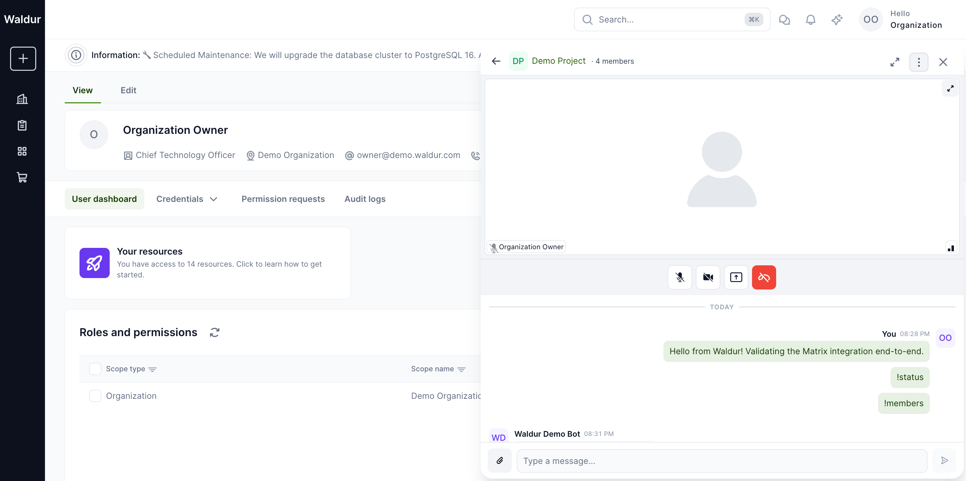Open the organizations building icon in sidebar

click(x=22, y=99)
